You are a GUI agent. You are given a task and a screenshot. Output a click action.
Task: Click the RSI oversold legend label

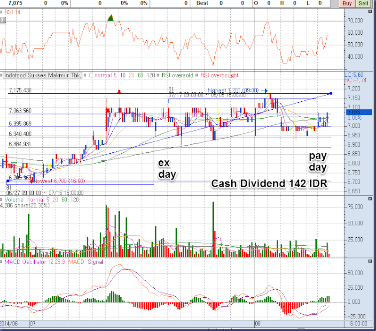[177, 75]
